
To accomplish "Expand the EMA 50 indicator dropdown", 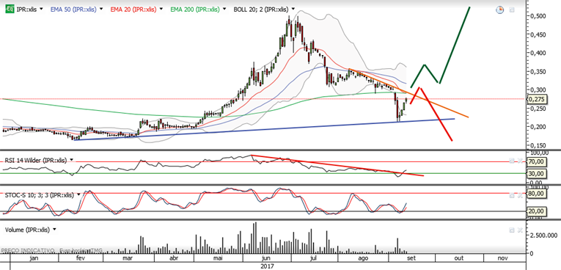I will coord(102,10).
